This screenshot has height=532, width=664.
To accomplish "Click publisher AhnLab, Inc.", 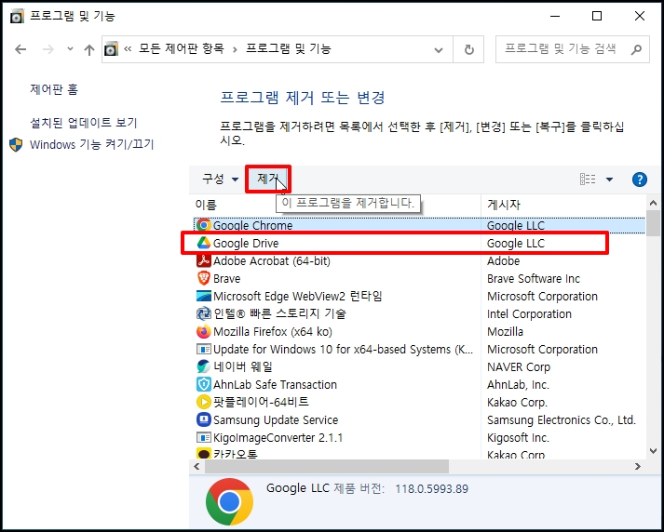I will coord(519,385).
